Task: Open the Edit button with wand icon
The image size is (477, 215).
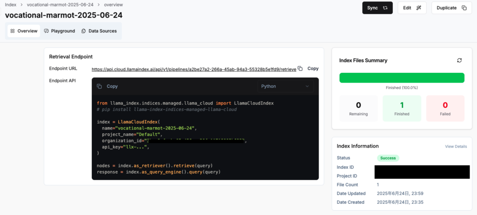Action: [x=412, y=8]
